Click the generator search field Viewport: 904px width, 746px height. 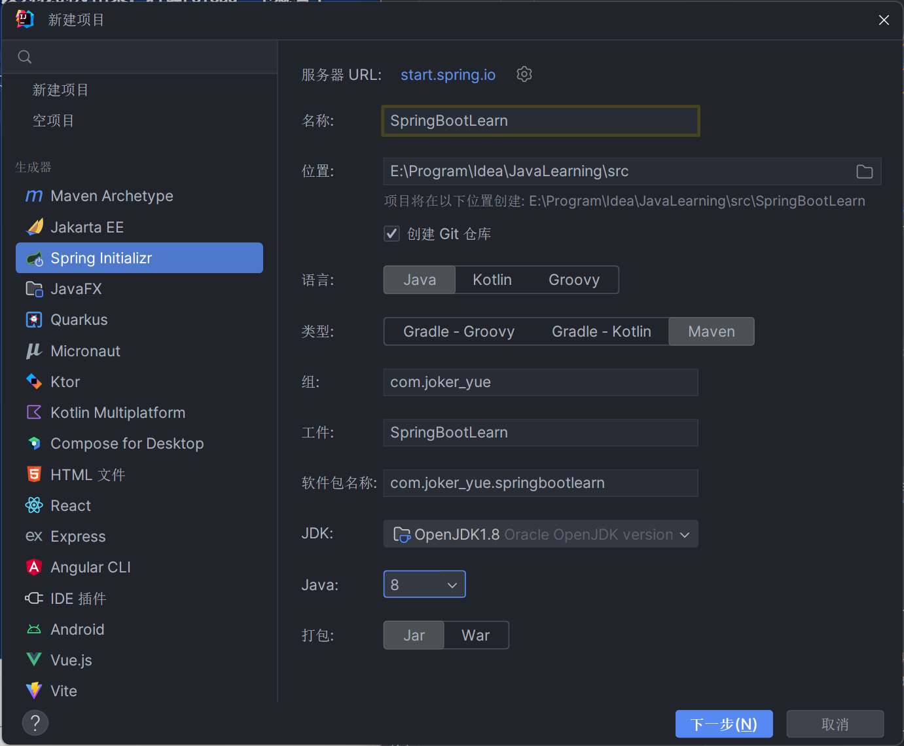pos(139,57)
